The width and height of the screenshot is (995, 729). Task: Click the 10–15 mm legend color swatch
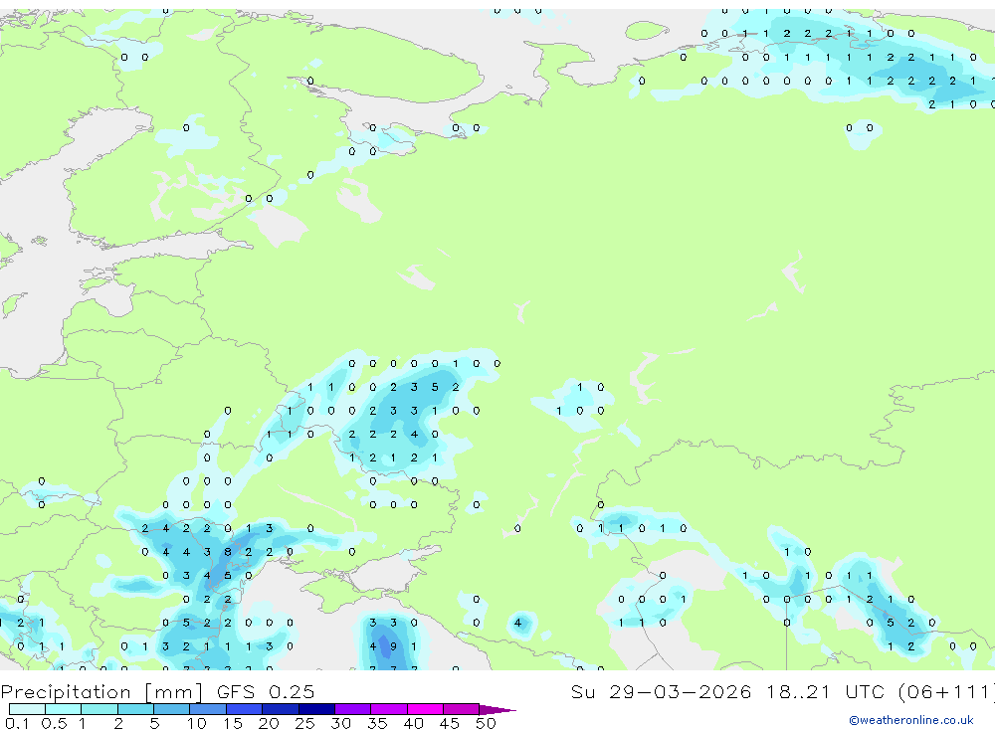pyautogui.click(x=208, y=709)
